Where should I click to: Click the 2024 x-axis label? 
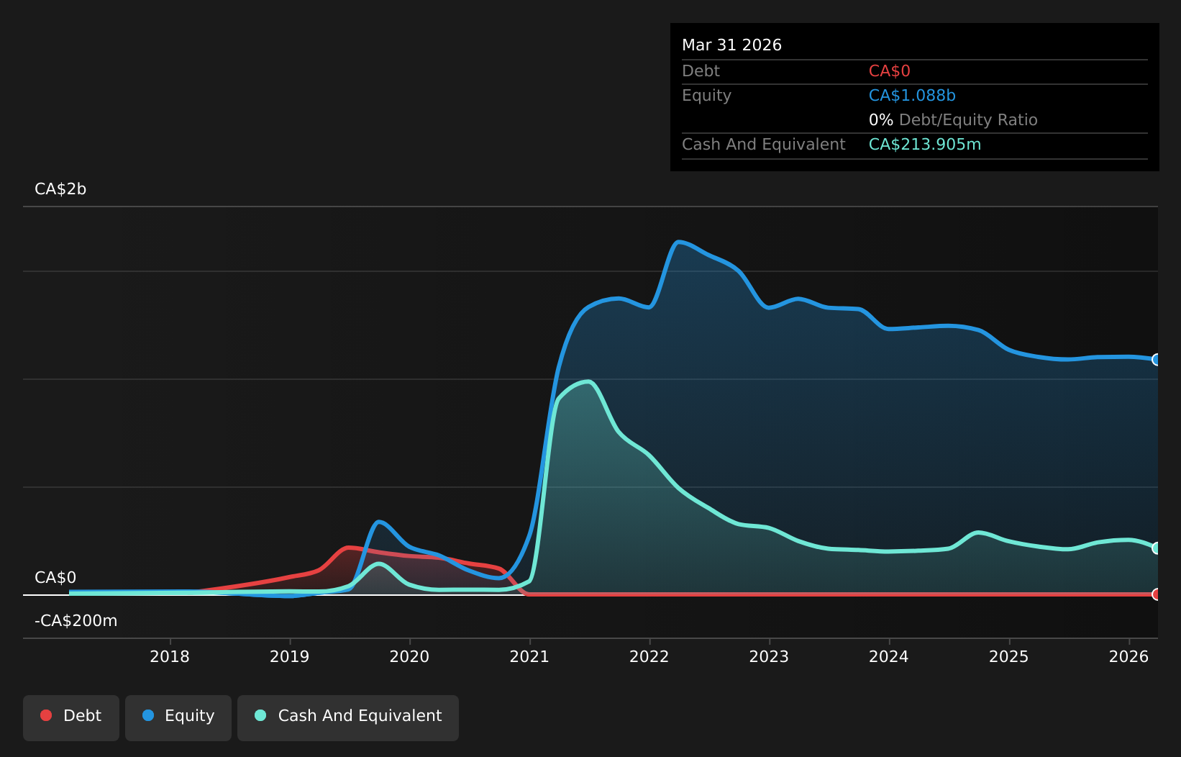click(x=889, y=656)
